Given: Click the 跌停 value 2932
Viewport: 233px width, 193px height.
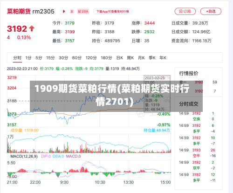Looking at the screenshot, I should 149,32.
